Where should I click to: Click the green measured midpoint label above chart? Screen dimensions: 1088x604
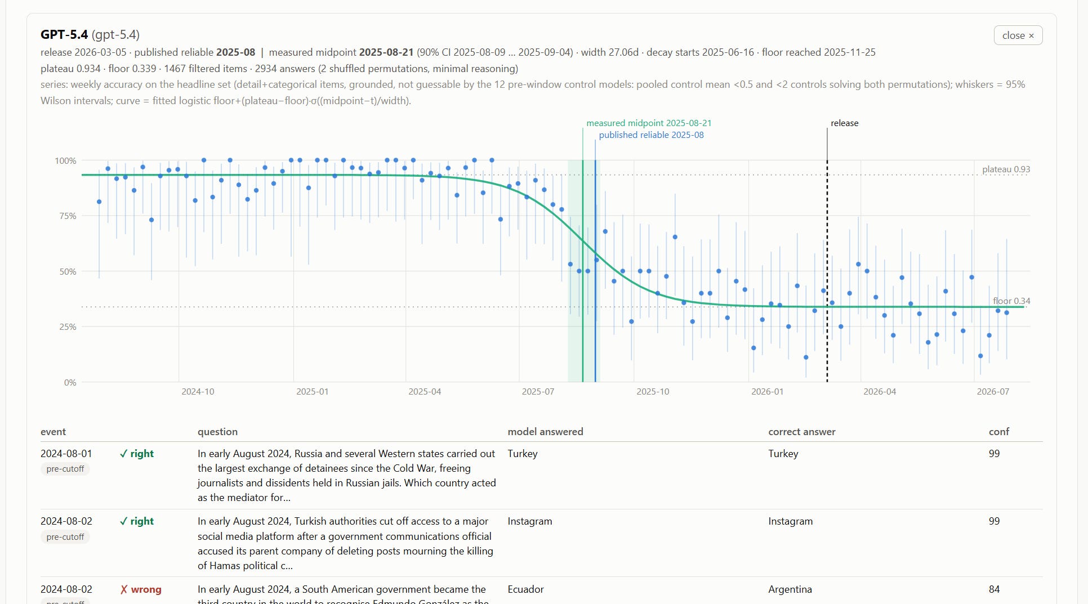pyautogui.click(x=649, y=123)
